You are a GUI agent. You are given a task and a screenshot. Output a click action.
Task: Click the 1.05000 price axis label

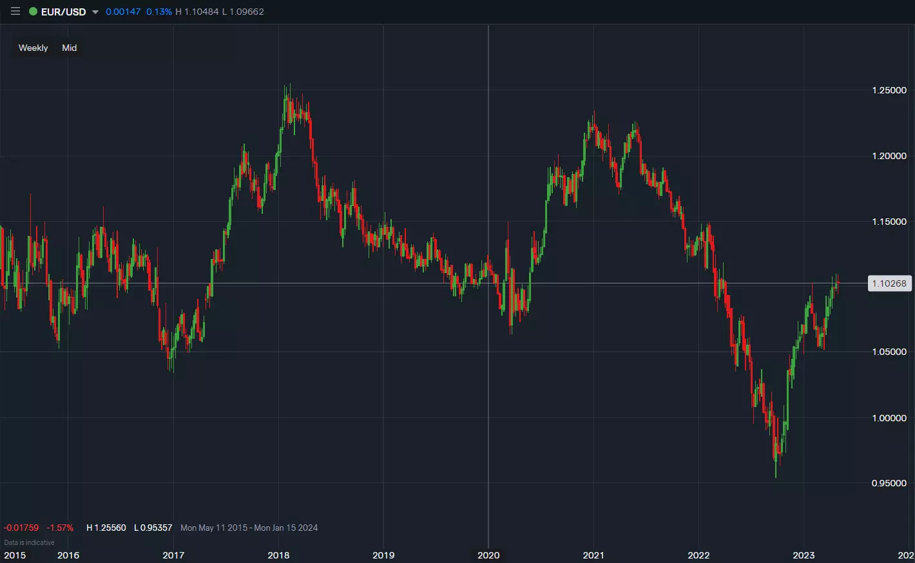tap(889, 352)
